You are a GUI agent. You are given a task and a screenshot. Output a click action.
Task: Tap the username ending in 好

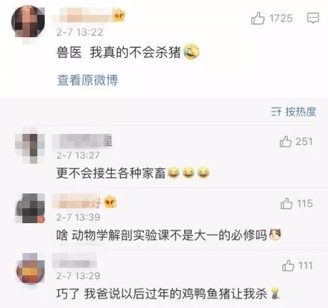(77, 202)
